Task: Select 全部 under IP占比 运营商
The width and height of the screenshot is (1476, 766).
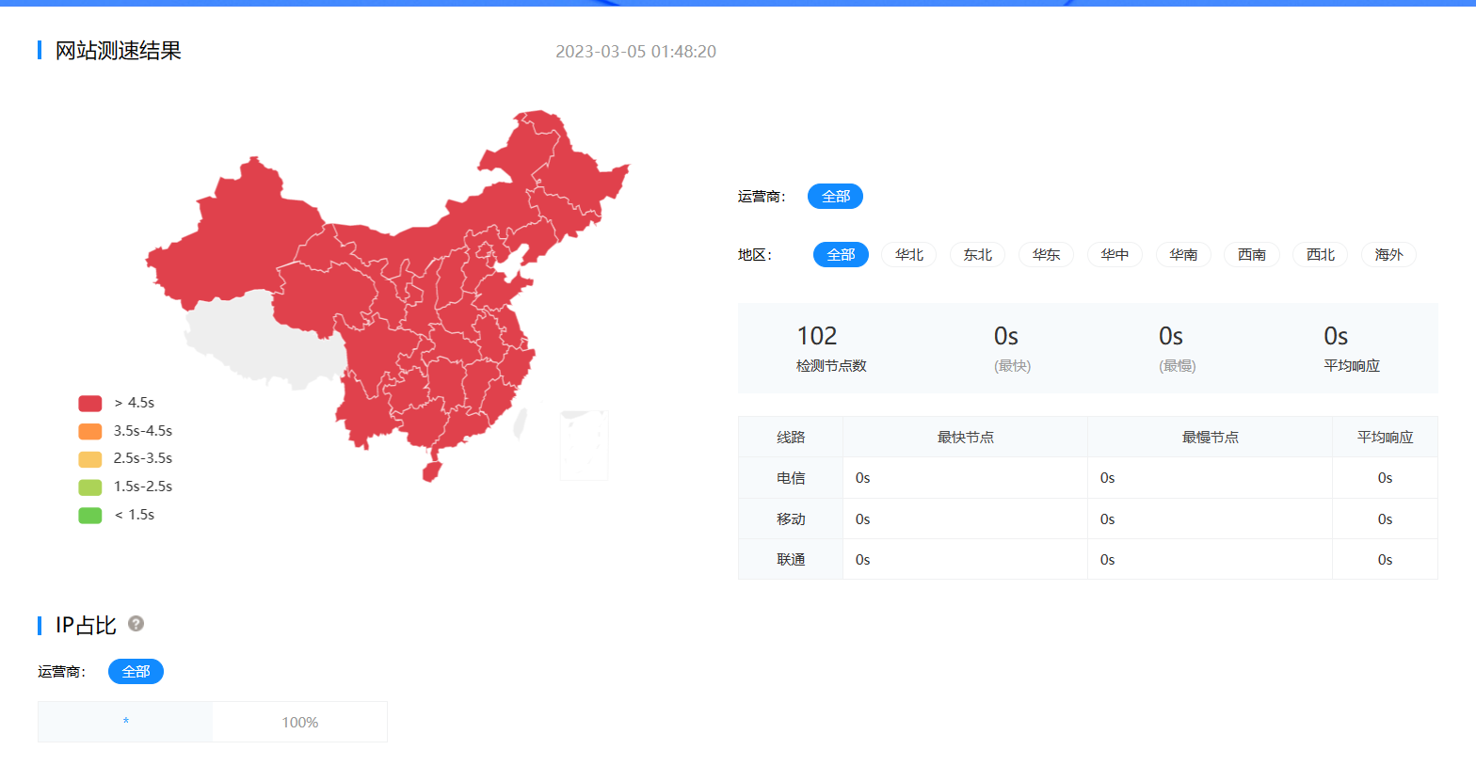Action: click(136, 672)
